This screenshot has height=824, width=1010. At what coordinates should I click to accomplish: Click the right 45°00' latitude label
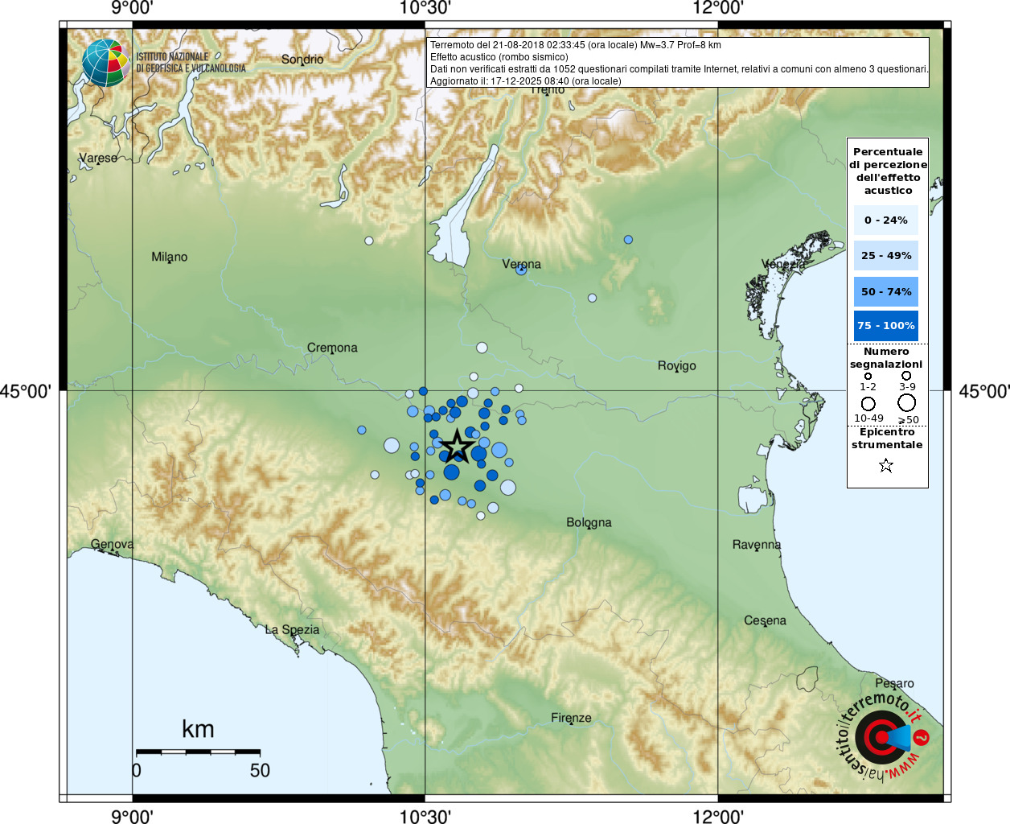pos(984,391)
